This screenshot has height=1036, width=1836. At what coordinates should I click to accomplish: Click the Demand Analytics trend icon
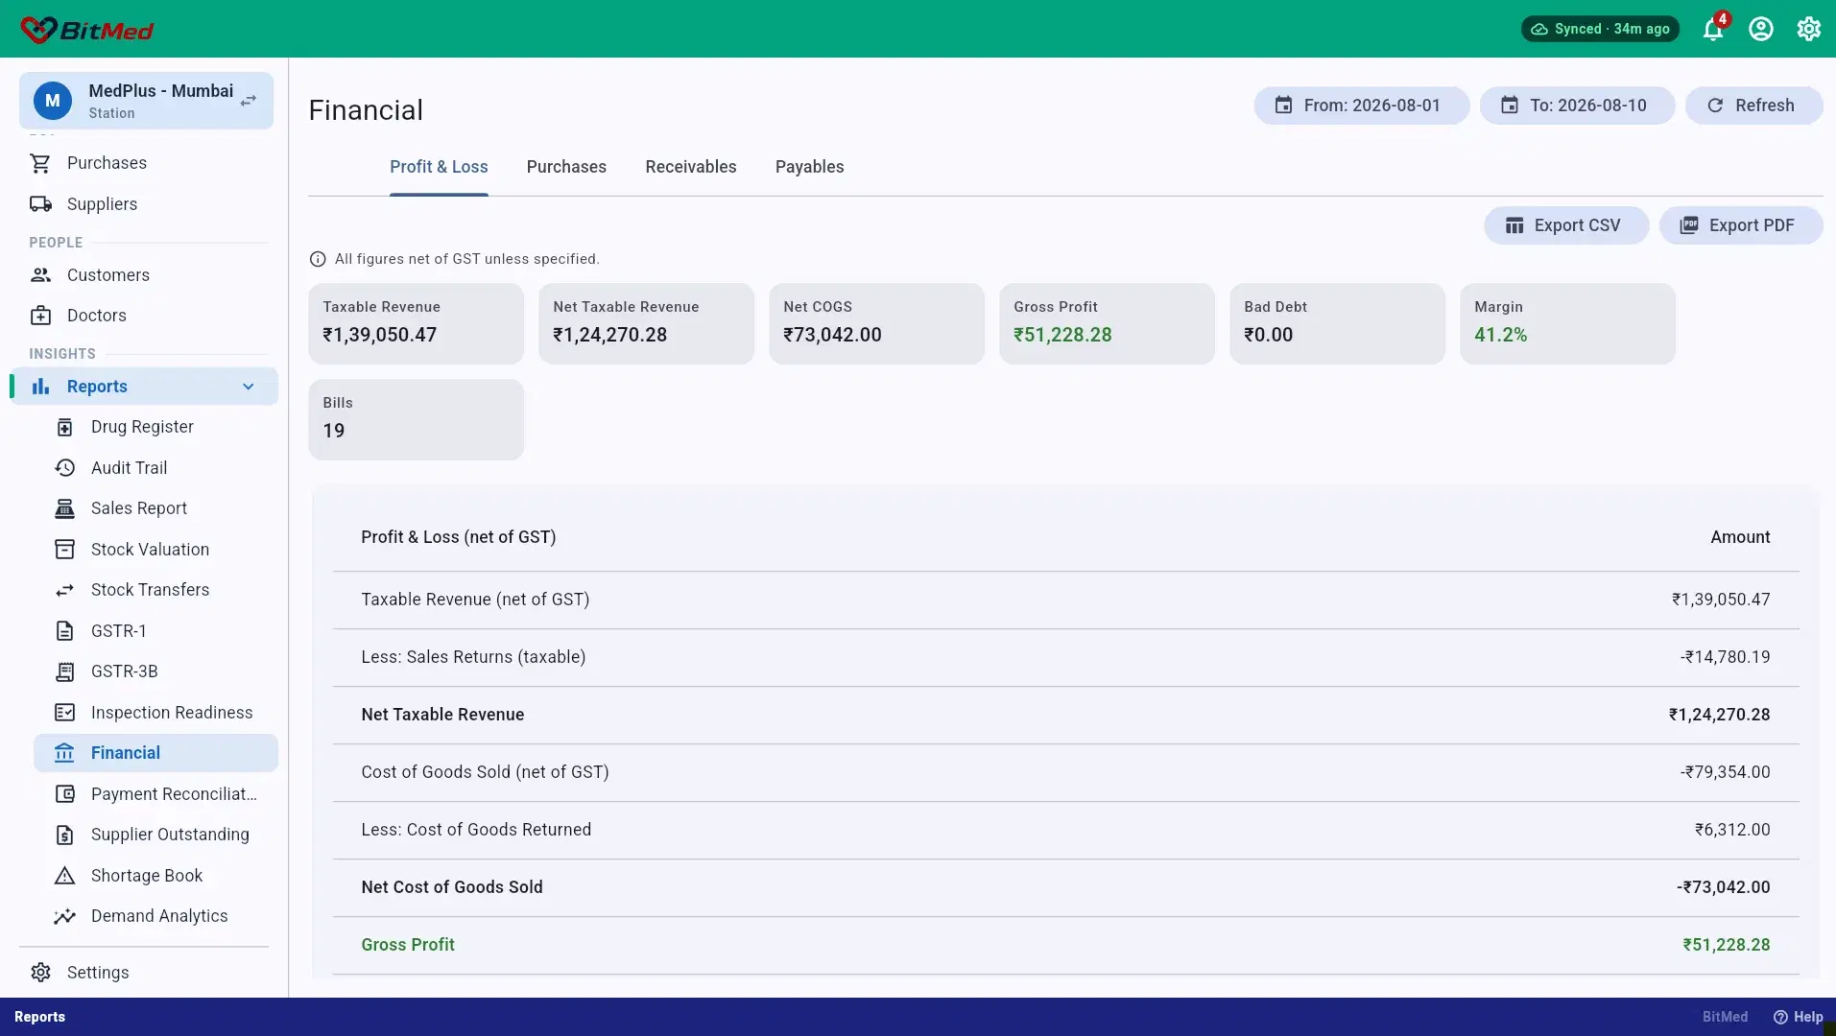[x=64, y=916]
